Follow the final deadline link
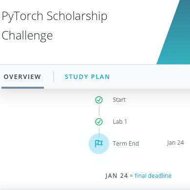This screenshot has width=190, height=190. click(153, 176)
